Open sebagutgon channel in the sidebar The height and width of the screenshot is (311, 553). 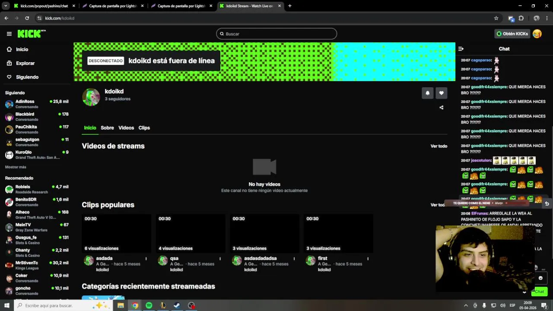[x=36, y=142]
